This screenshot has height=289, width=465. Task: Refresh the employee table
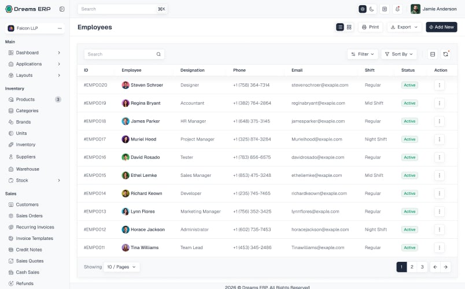click(445, 54)
